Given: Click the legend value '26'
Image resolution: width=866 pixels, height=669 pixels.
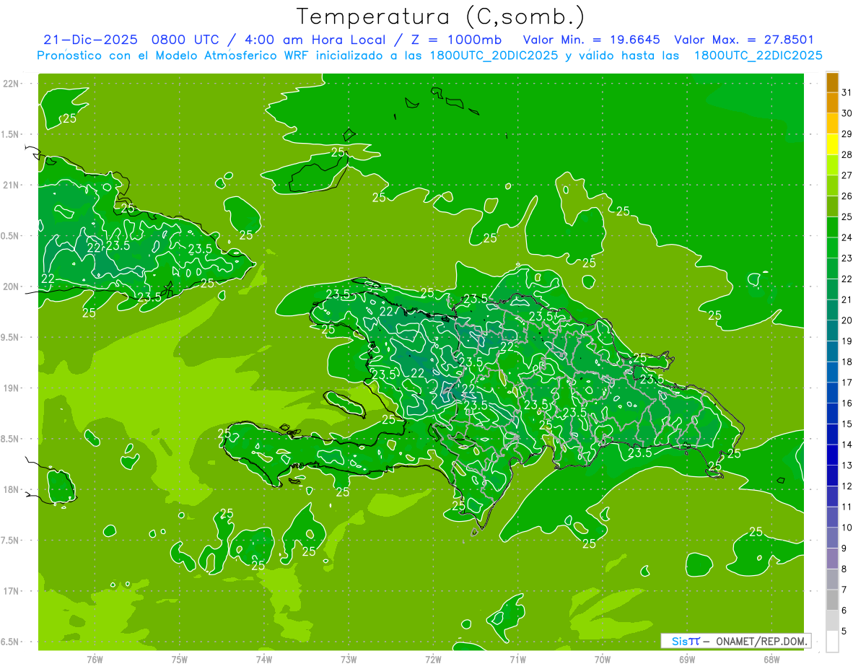Looking at the screenshot, I should click(x=847, y=196).
